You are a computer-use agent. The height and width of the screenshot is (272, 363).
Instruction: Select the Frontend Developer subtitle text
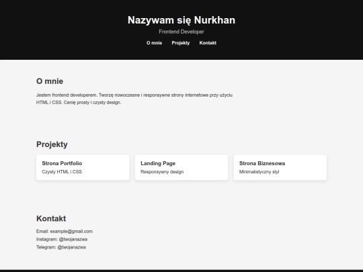tap(182, 32)
